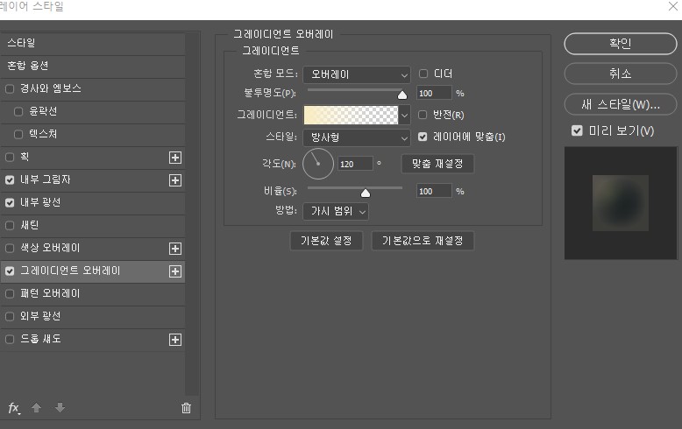Screen dimensions: 682x429
Task: Click plus icon beside 색상 오버레이
Action: tap(174, 249)
